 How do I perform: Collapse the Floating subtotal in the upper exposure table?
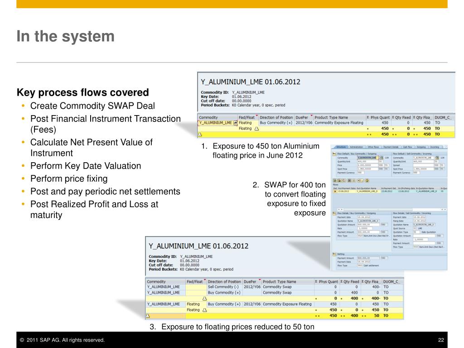pos(256,129)
